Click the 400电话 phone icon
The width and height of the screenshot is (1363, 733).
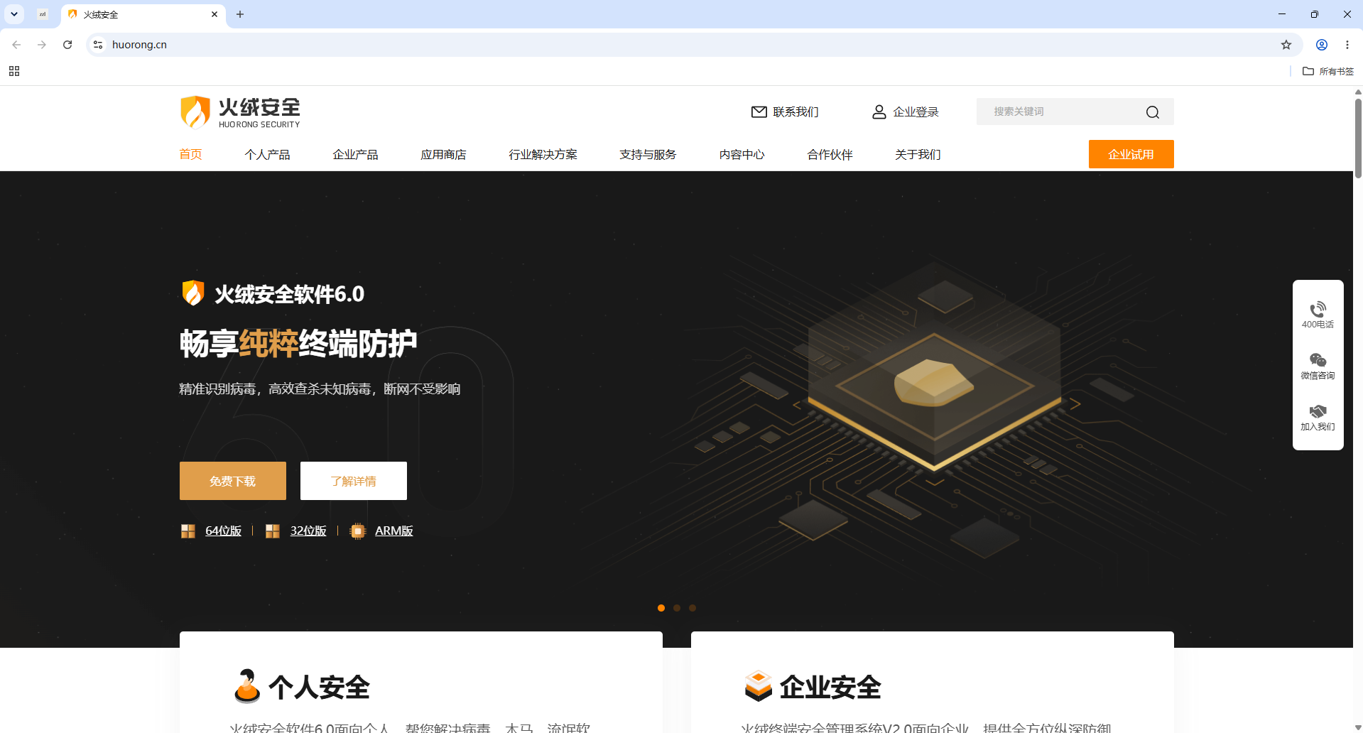[1318, 309]
